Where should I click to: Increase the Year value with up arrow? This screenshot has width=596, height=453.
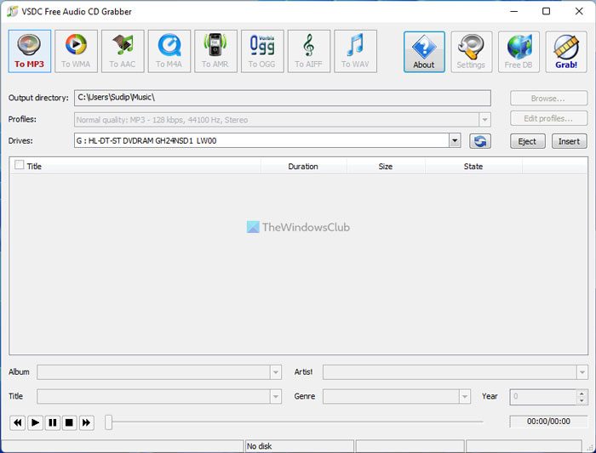582,393
